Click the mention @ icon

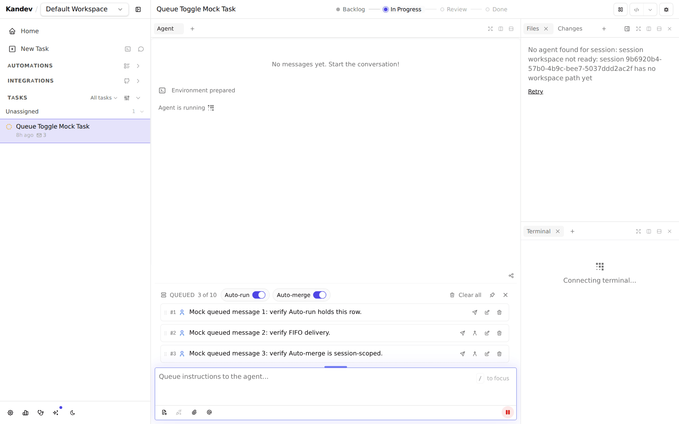(x=209, y=412)
